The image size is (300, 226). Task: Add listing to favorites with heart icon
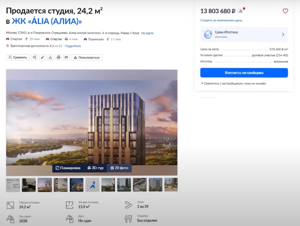(x=285, y=11)
